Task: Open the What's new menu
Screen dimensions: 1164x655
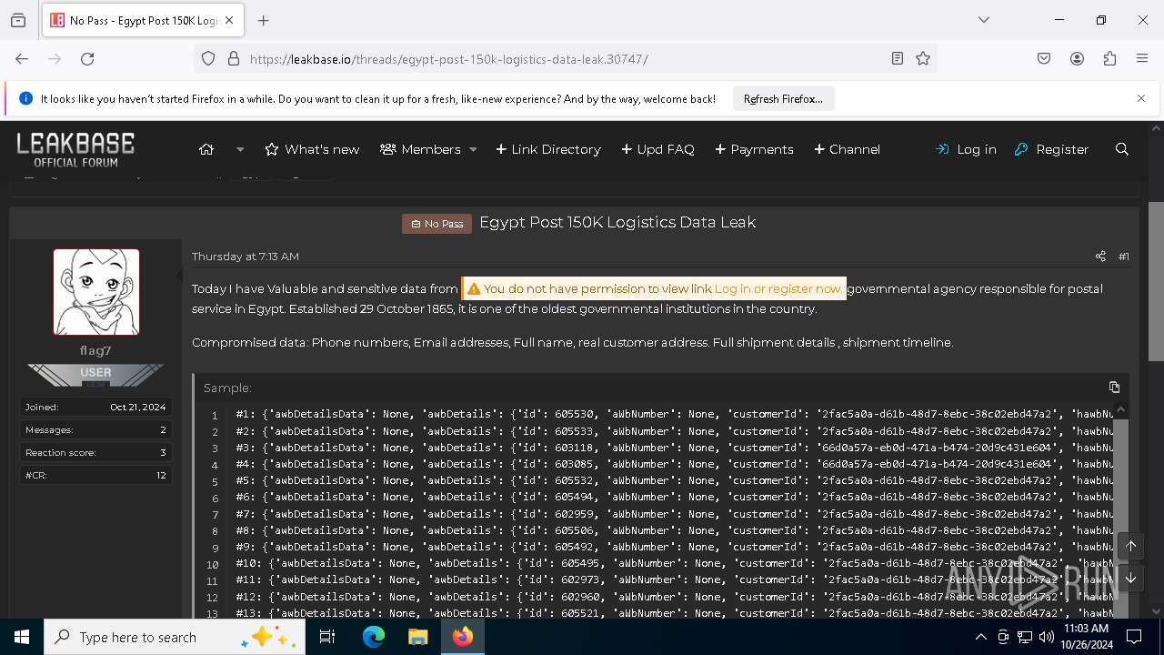Action: click(x=312, y=149)
